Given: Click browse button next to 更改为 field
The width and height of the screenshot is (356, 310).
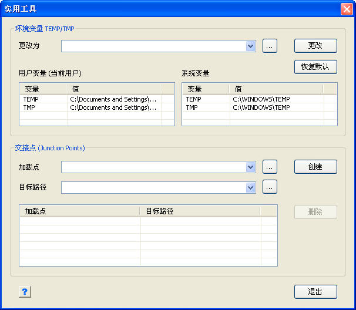Looking at the screenshot, I should pos(270,46).
